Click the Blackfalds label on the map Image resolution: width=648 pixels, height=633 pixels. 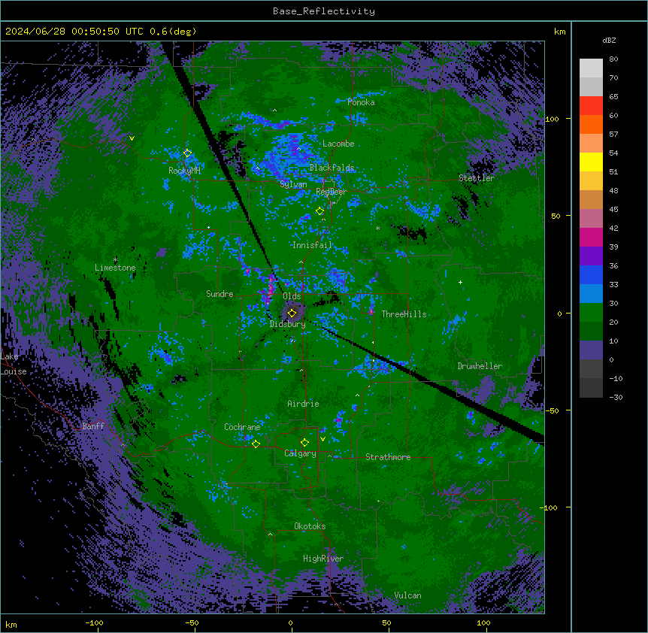(332, 168)
